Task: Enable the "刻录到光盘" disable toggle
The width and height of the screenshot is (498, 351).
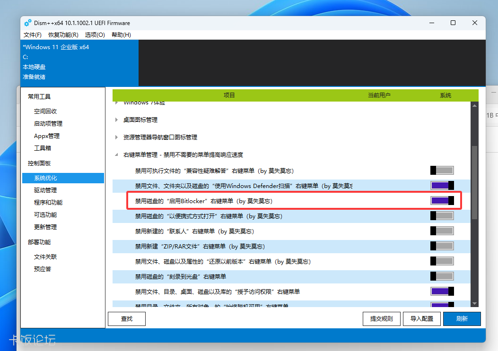Action: [442, 276]
